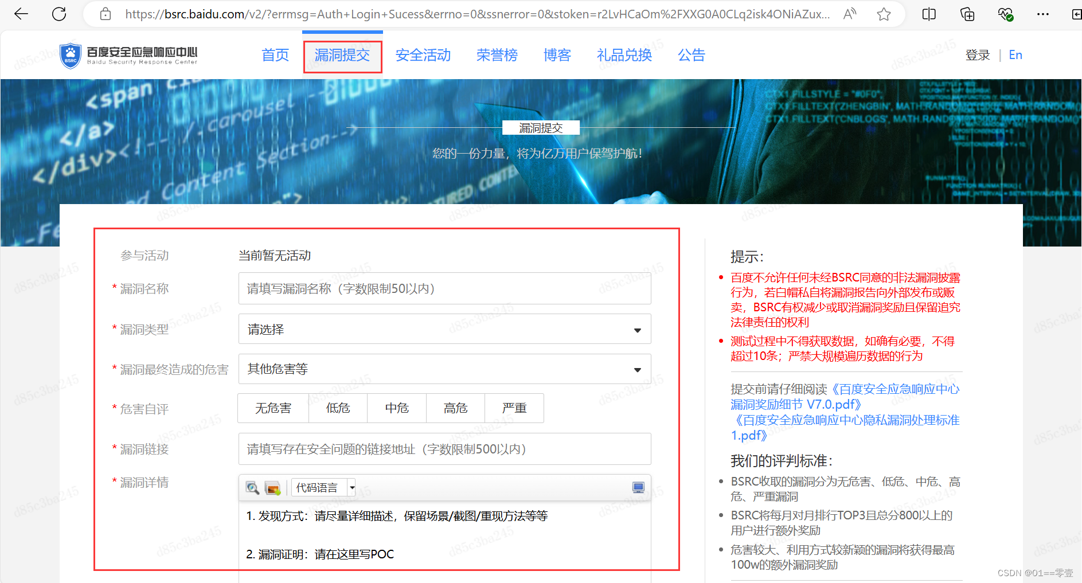The height and width of the screenshot is (583, 1082).
Task: Open the 公告 navigation item
Action: pyautogui.click(x=692, y=55)
